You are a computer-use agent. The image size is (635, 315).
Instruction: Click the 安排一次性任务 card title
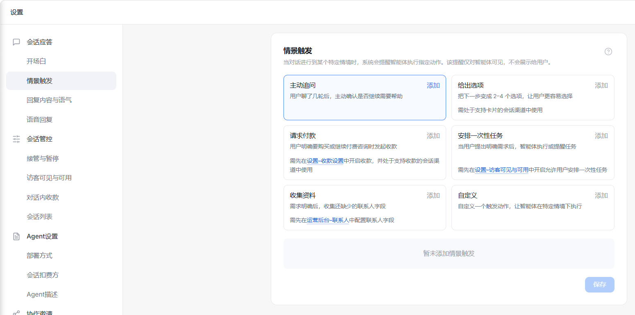[480, 136]
